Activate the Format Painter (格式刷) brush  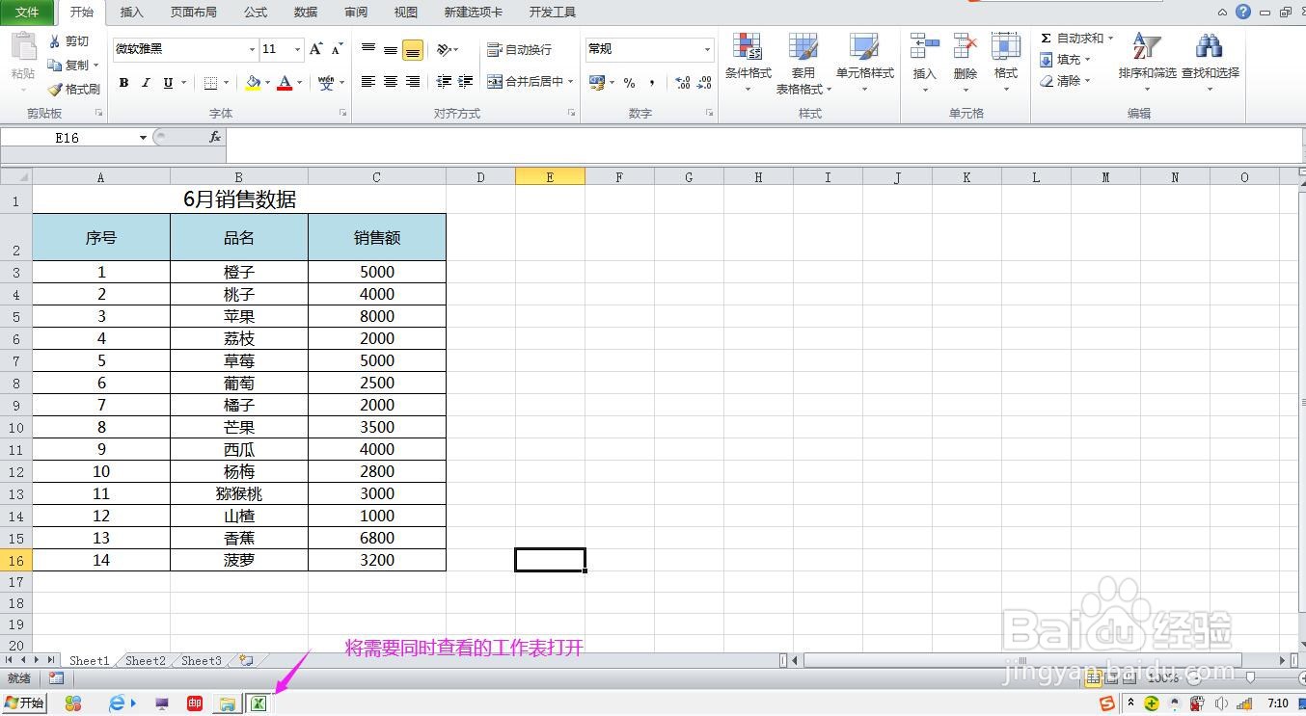tap(73, 89)
